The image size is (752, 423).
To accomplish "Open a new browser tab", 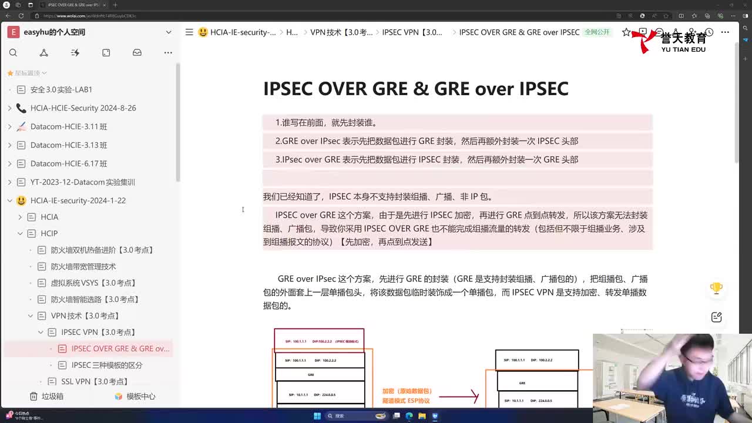I will tap(115, 5).
